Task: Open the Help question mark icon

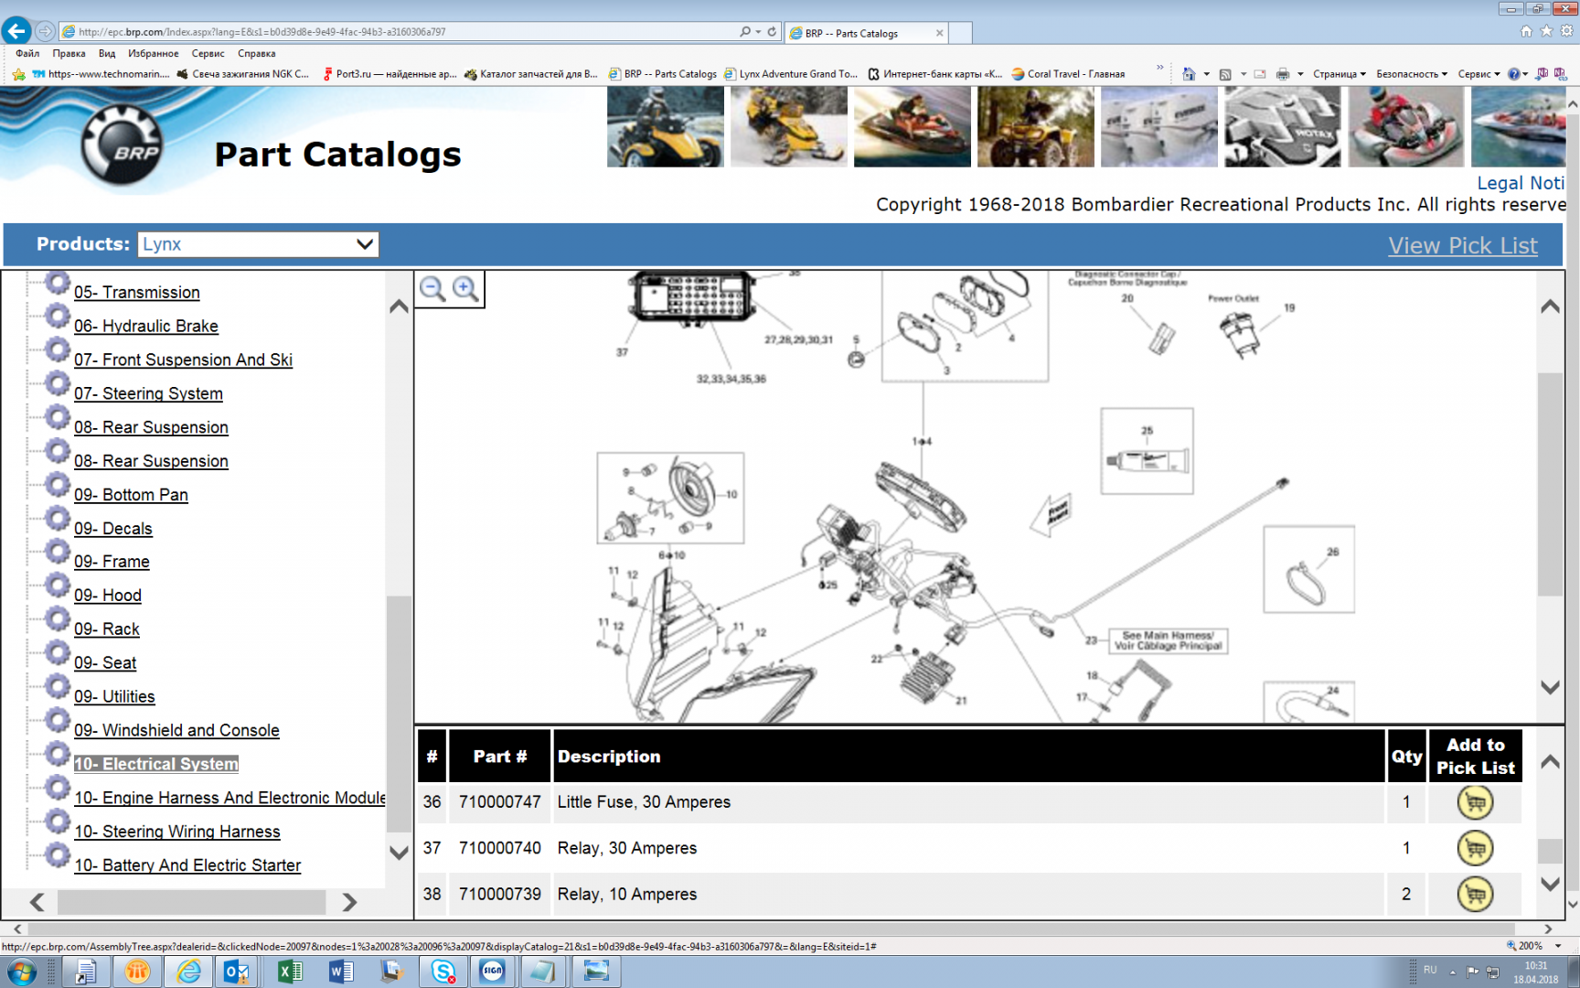Action: pos(1514,74)
